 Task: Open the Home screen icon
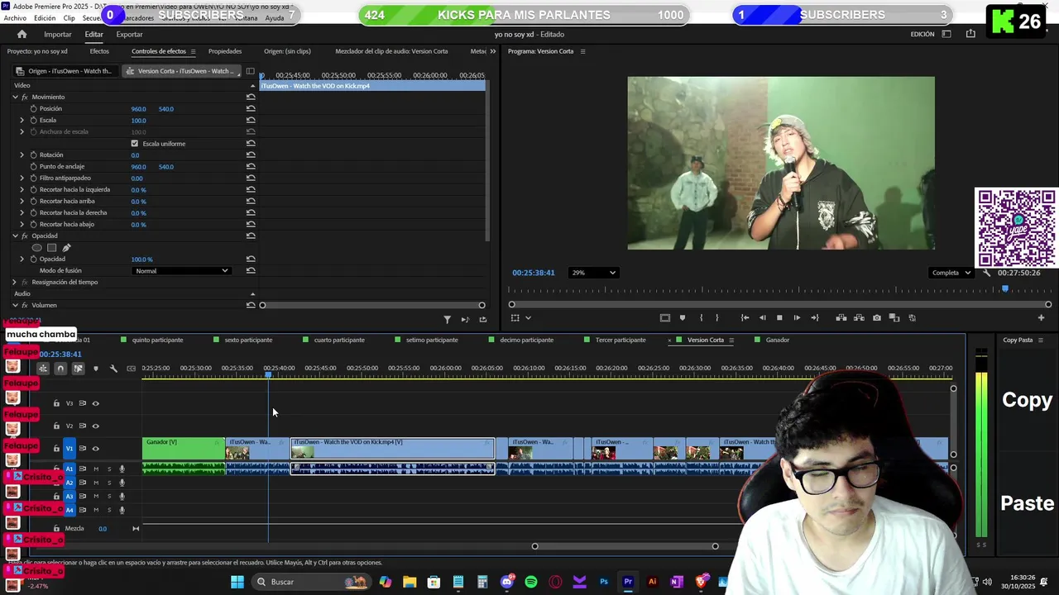click(22, 34)
